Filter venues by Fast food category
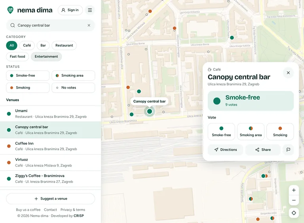This screenshot has height=223, width=304. pos(17,57)
